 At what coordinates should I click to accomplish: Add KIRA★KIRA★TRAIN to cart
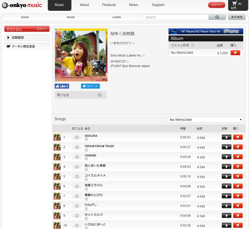238,147
